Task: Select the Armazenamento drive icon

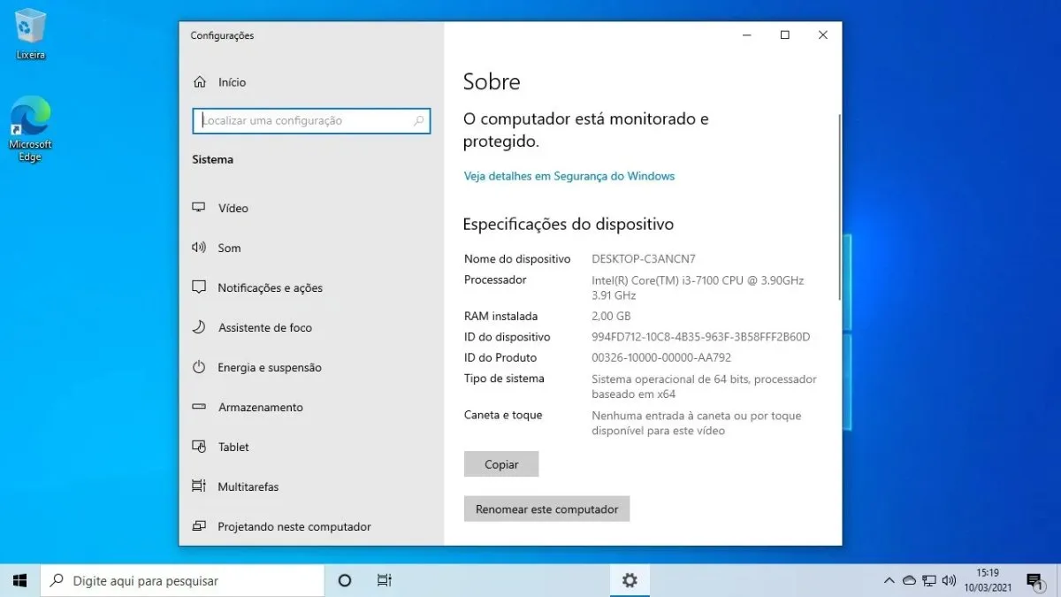Action: tap(199, 407)
